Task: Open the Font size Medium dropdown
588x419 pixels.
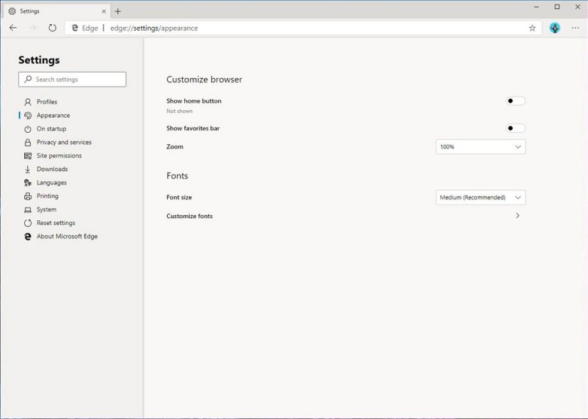Action: (481, 197)
